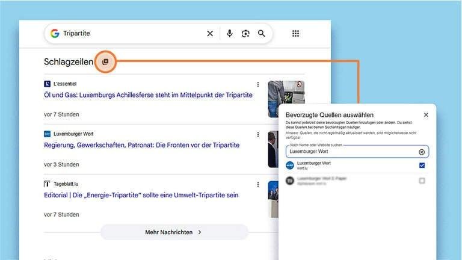Click the Tageblatt.lu source favicon
The image size is (462, 260).
47,184
